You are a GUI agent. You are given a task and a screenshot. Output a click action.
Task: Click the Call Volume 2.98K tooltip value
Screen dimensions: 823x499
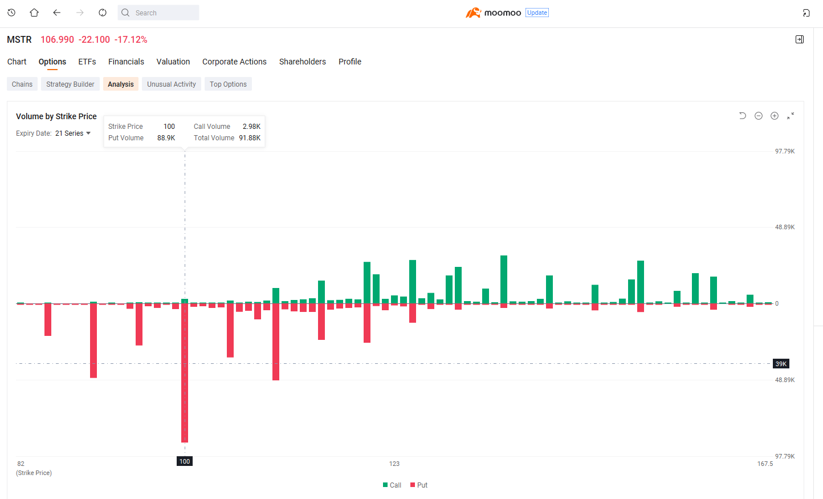pyautogui.click(x=251, y=126)
